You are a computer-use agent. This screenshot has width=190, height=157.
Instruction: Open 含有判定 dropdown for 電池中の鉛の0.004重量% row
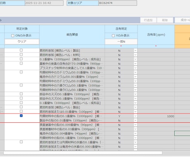pos(135,133)
